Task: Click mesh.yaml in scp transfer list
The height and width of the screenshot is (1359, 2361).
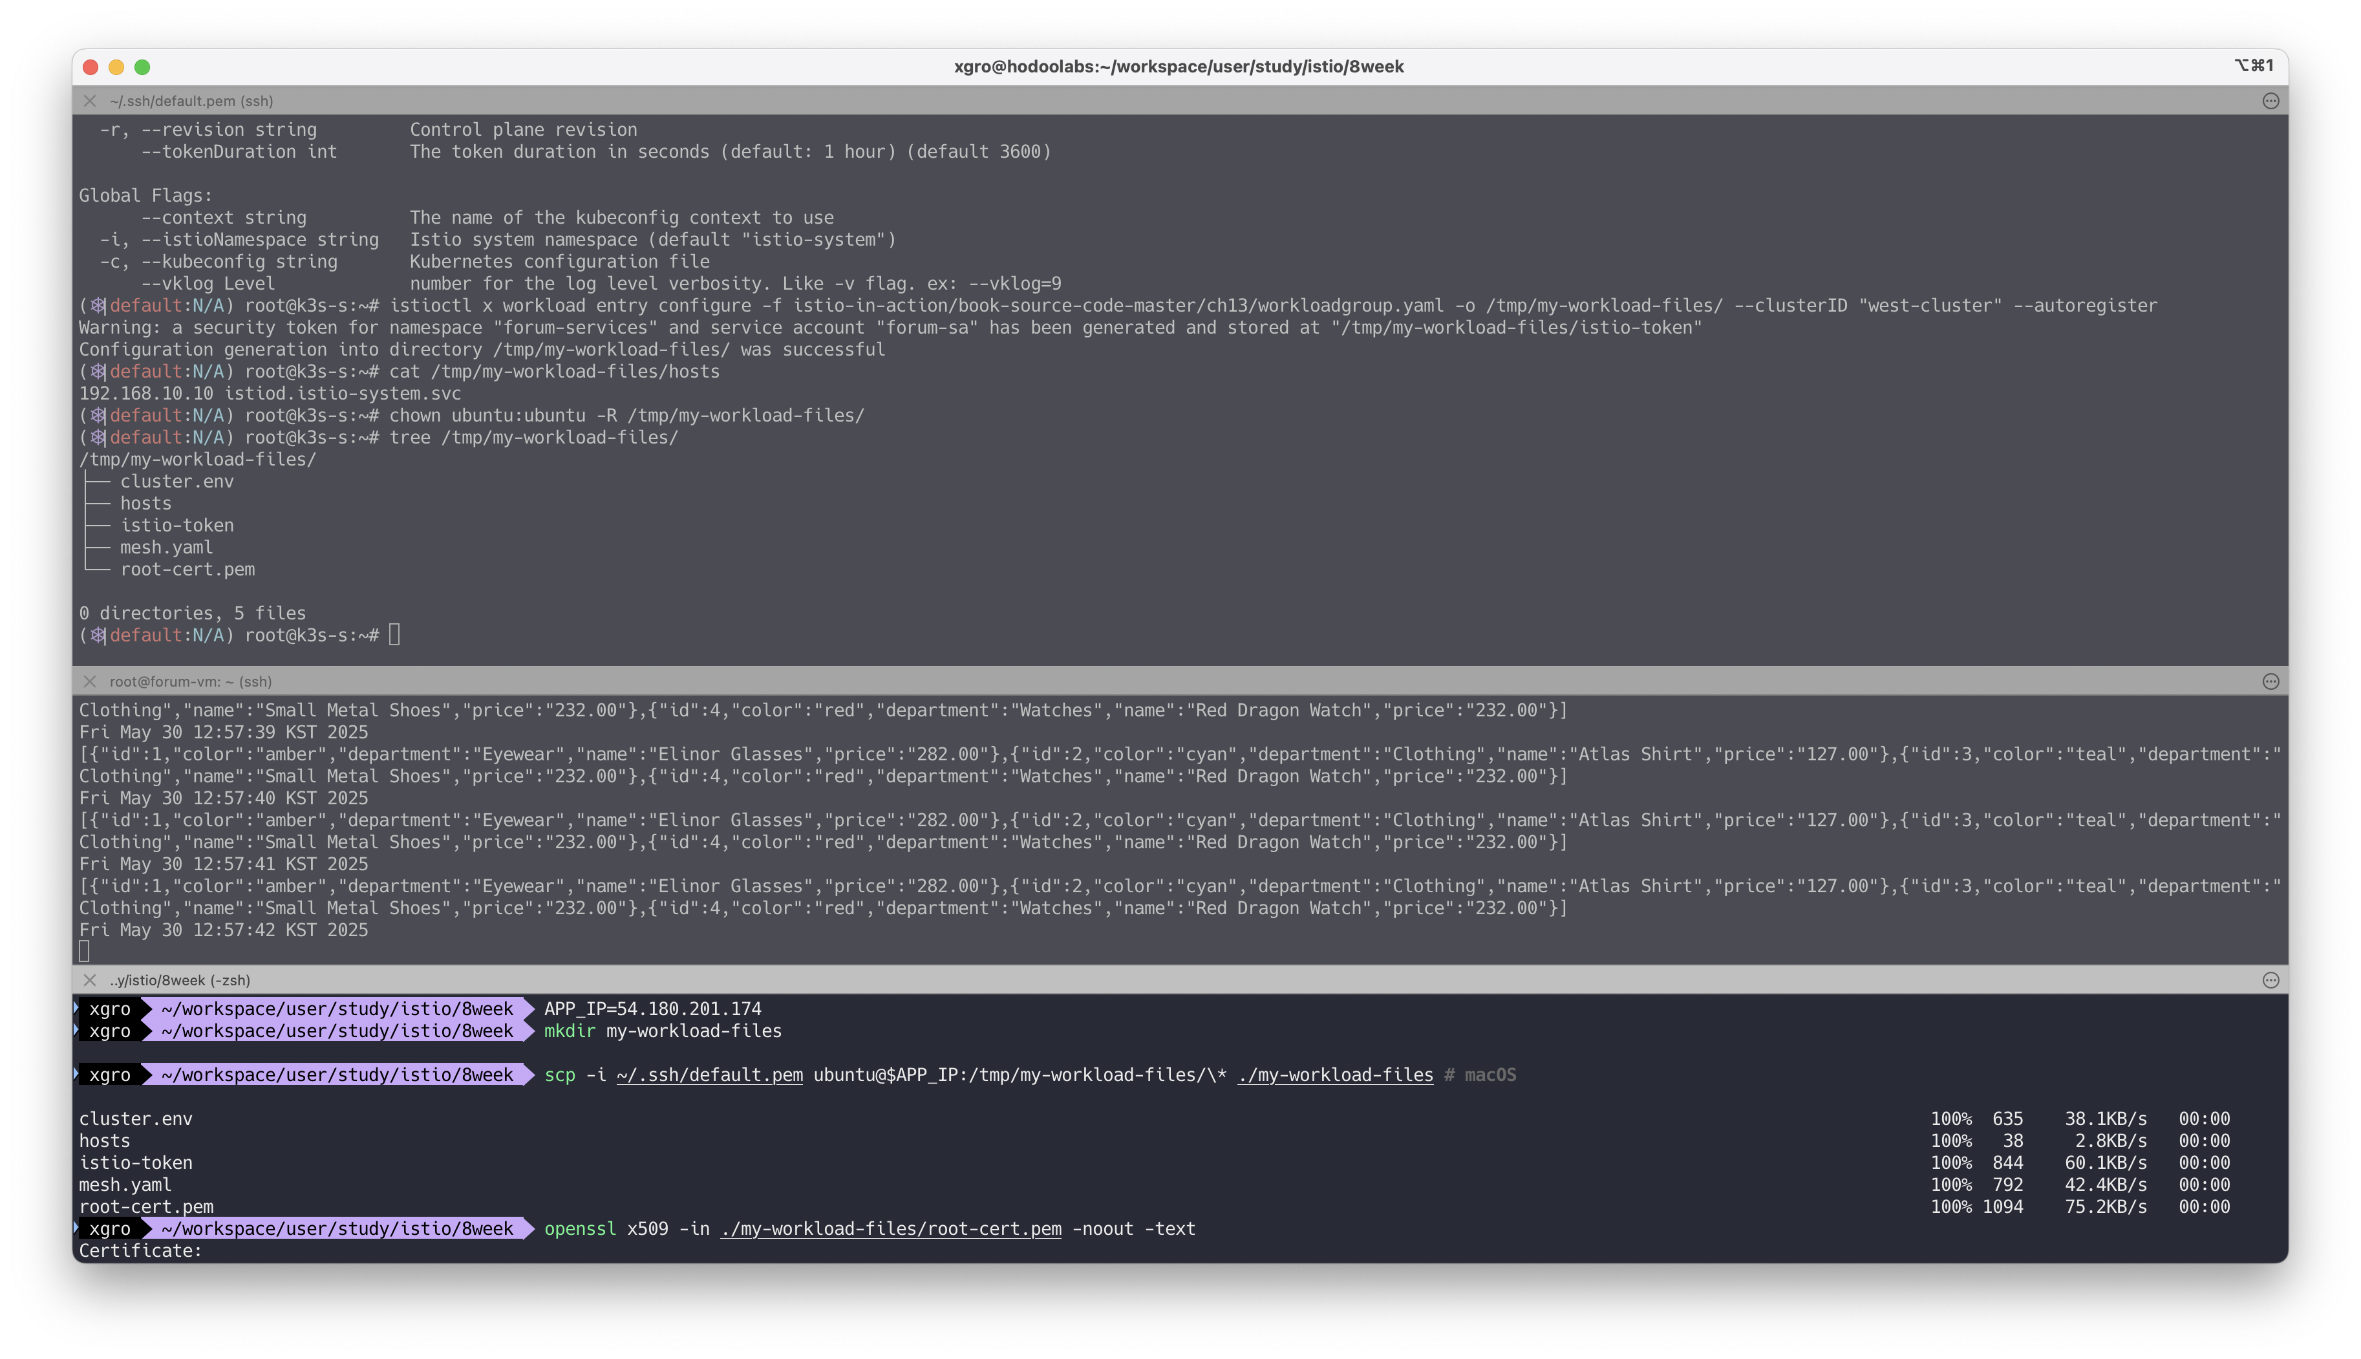Action: [x=125, y=1185]
